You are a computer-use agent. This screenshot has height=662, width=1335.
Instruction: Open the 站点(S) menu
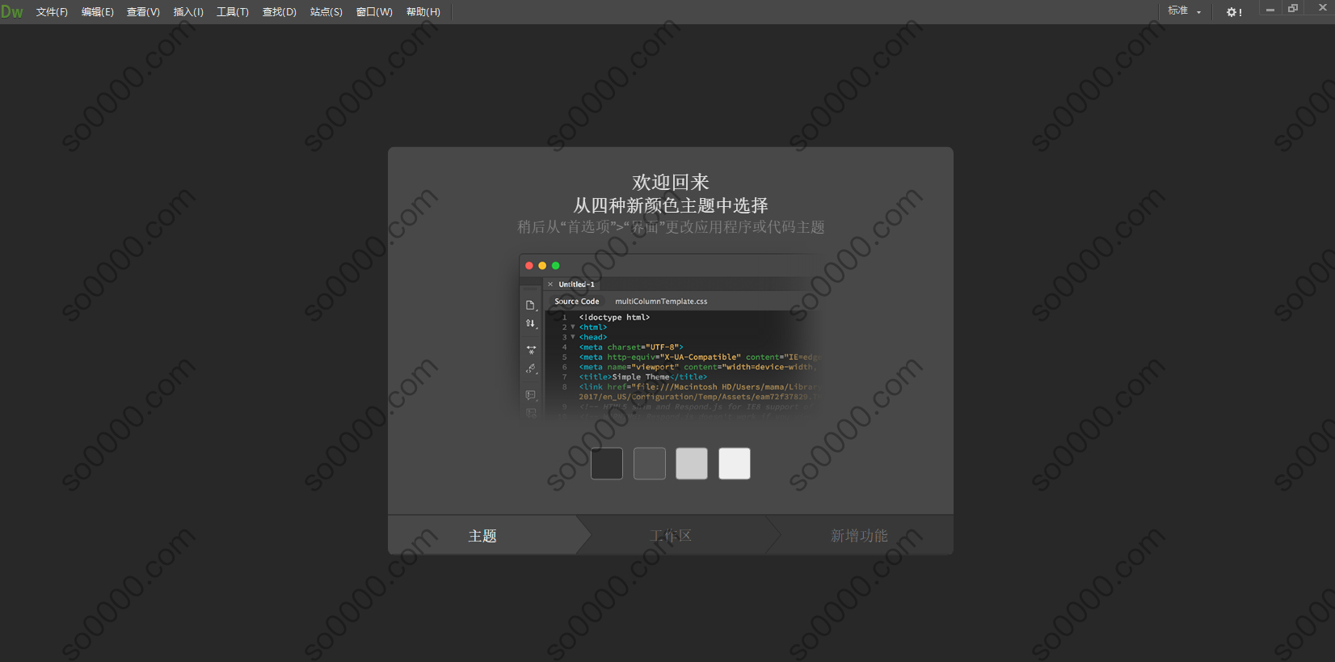(326, 12)
